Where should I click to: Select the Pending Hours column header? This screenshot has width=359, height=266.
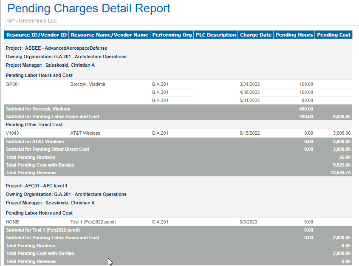point(294,35)
